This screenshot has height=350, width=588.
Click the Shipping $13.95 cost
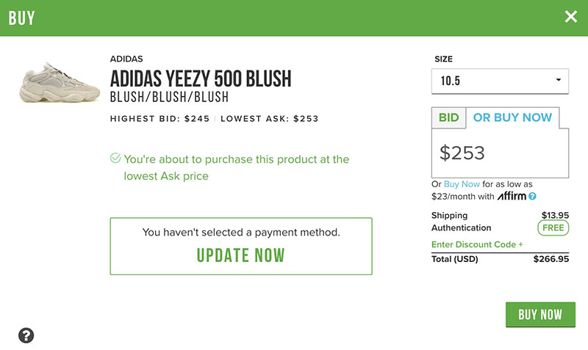click(x=554, y=215)
